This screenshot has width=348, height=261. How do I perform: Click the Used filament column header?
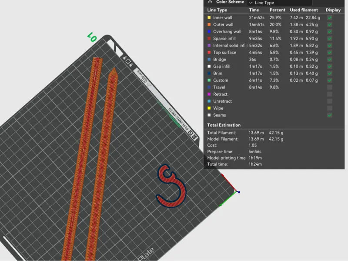(x=304, y=10)
